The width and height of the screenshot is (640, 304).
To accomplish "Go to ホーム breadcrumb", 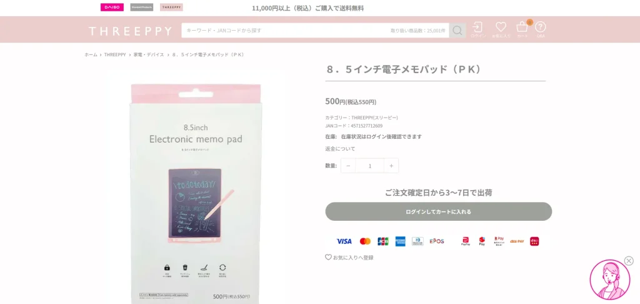I will (x=91, y=54).
